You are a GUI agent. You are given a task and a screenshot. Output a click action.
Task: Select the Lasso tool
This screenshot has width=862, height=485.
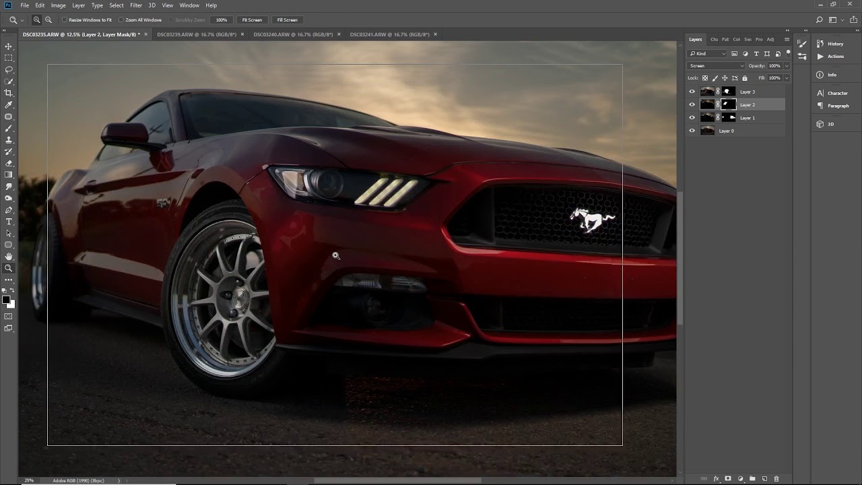pyautogui.click(x=9, y=69)
